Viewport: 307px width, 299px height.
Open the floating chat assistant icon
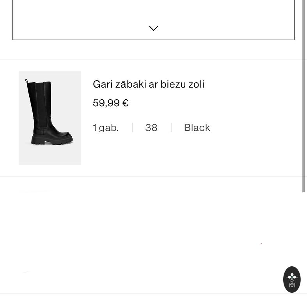pos(292,279)
